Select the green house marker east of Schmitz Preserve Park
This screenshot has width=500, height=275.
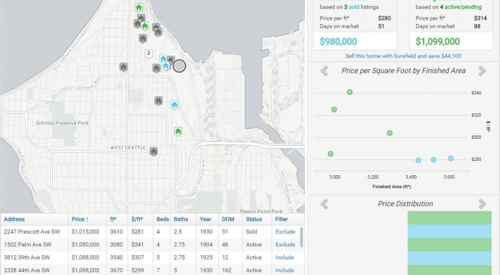point(178,131)
